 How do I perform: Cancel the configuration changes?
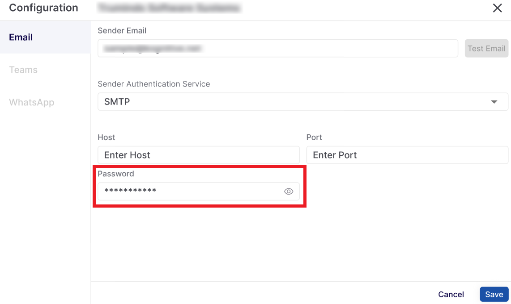451,294
